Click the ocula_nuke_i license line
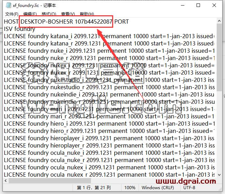 click(109, 153)
